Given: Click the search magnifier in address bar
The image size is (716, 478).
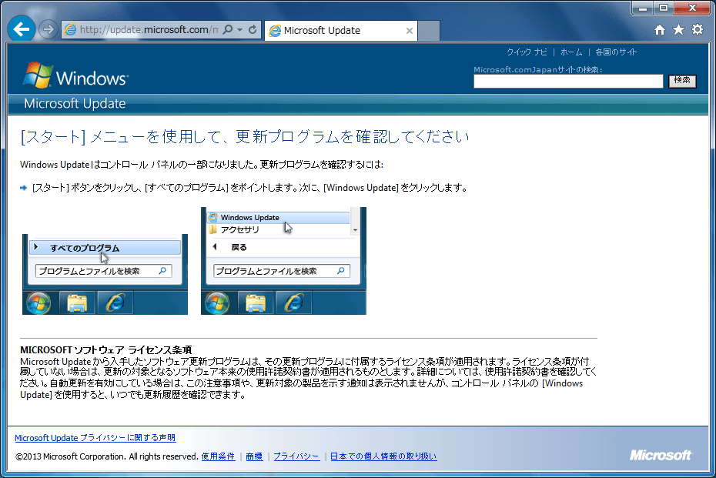Looking at the screenshot, I should 227,30.
